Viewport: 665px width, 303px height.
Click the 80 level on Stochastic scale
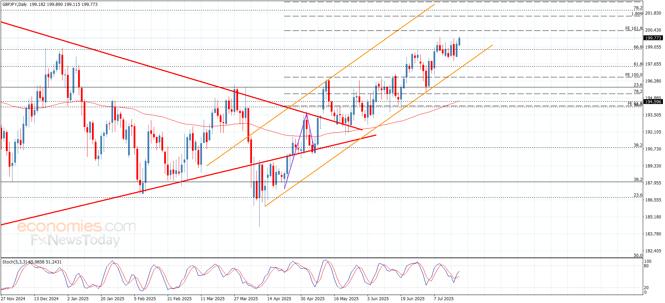tap(646, 266)
